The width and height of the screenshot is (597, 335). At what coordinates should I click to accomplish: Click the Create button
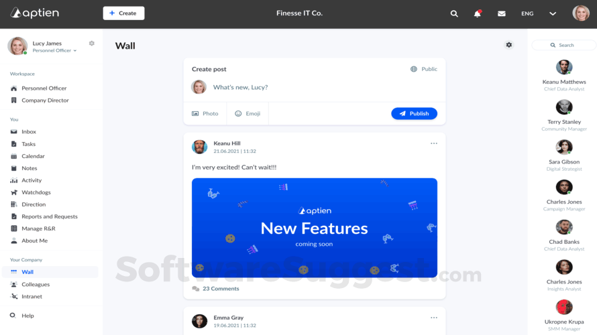pos(123,13)
